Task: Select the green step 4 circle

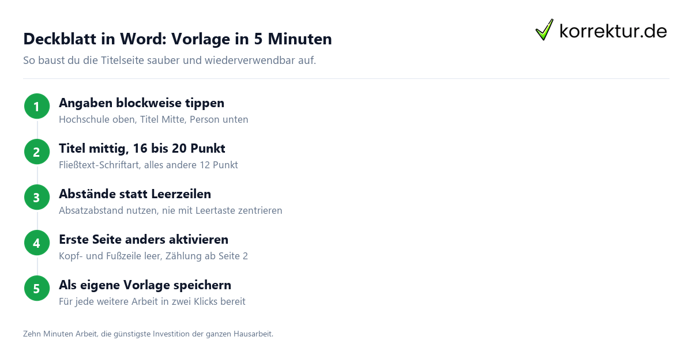Action: click(37, 243)
